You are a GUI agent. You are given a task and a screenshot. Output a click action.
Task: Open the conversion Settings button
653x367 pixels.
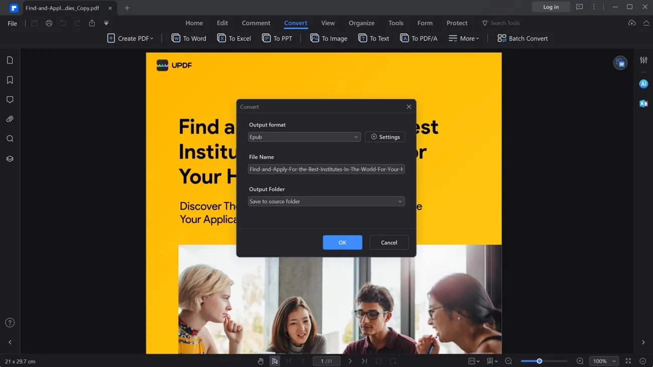(x=385, y=137)
